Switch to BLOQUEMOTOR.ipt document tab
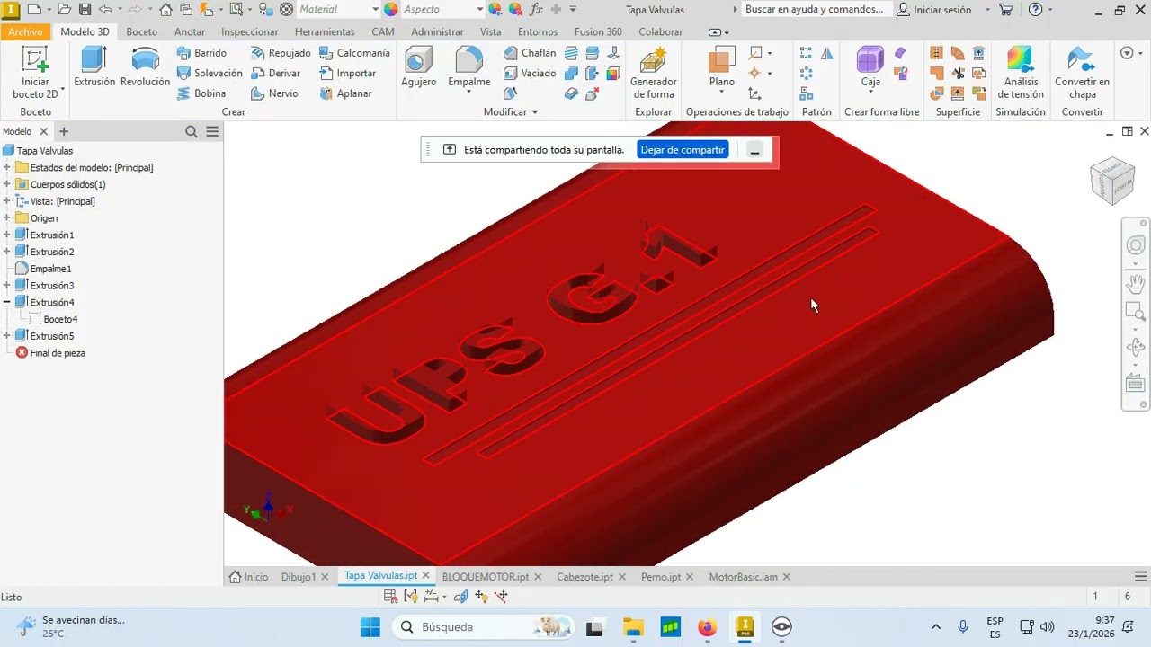Viewport: 1151px width, 647px height. point(486,577)
